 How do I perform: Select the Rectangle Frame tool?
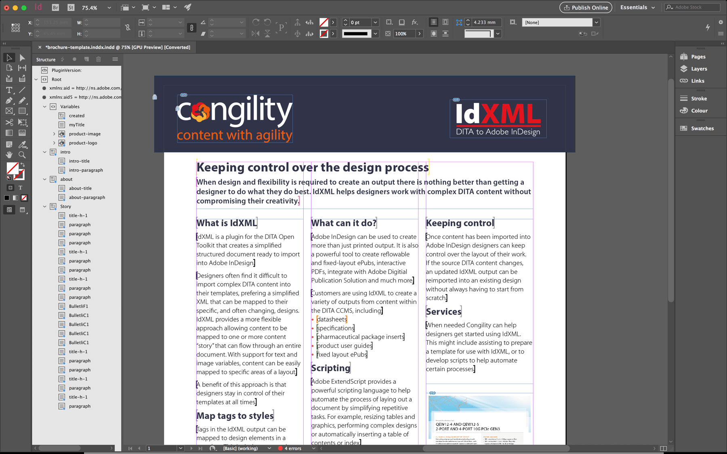[x=9, y=111]
